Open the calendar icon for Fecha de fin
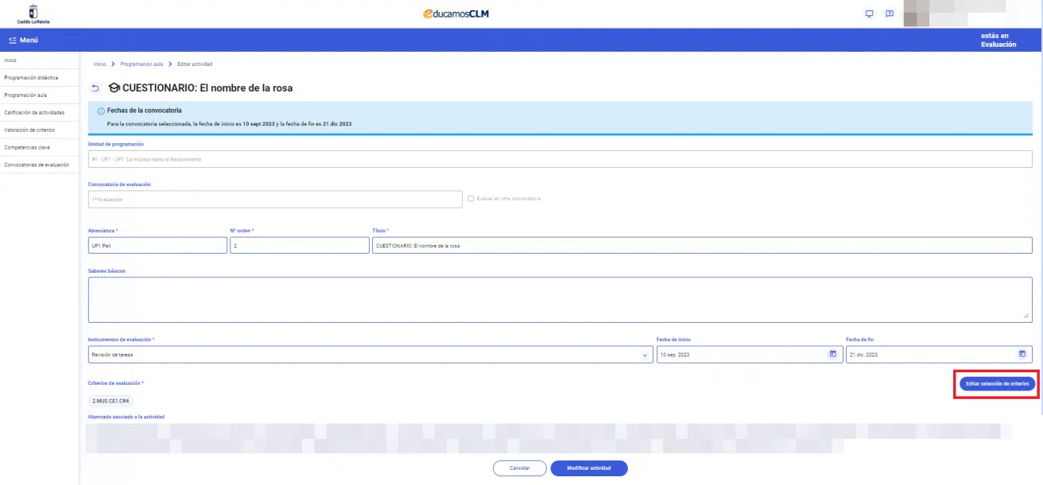1043x485 pixels. click(1022, 354)
